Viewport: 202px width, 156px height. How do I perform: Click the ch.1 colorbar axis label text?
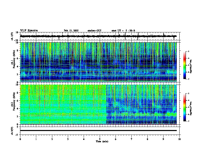191,66
